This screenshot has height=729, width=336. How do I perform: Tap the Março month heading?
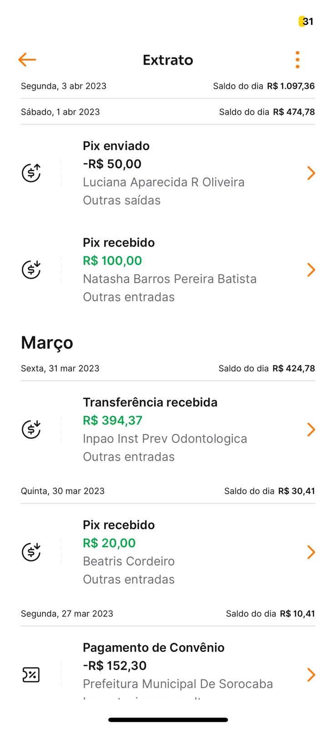[47, 343]
